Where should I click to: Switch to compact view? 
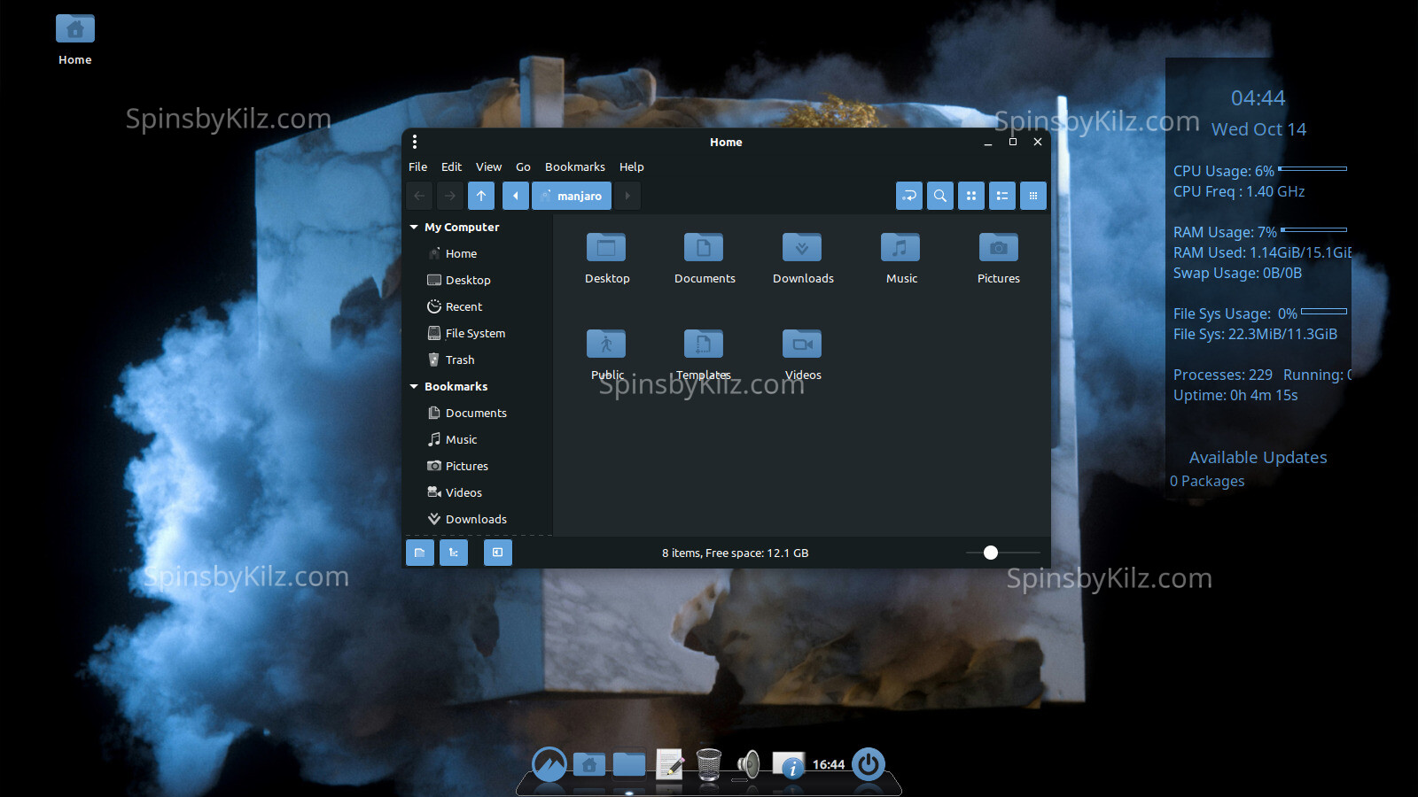(1033, 196)
